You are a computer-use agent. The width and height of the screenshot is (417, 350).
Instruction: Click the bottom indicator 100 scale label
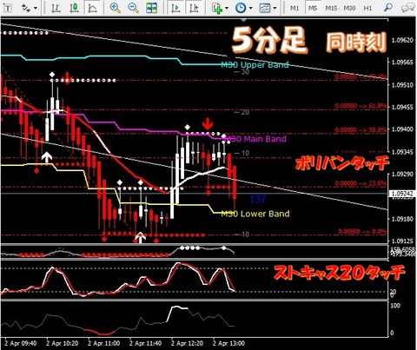395,306
